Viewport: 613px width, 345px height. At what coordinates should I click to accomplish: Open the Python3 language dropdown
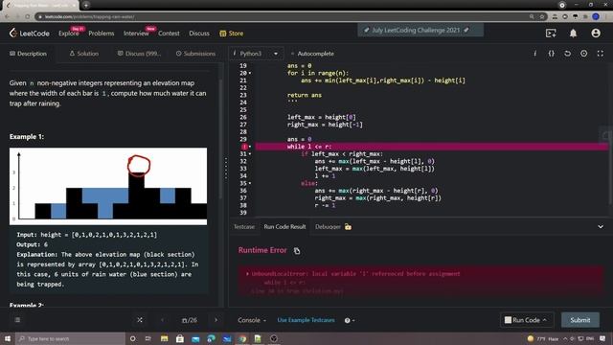[x=256, y=54]
